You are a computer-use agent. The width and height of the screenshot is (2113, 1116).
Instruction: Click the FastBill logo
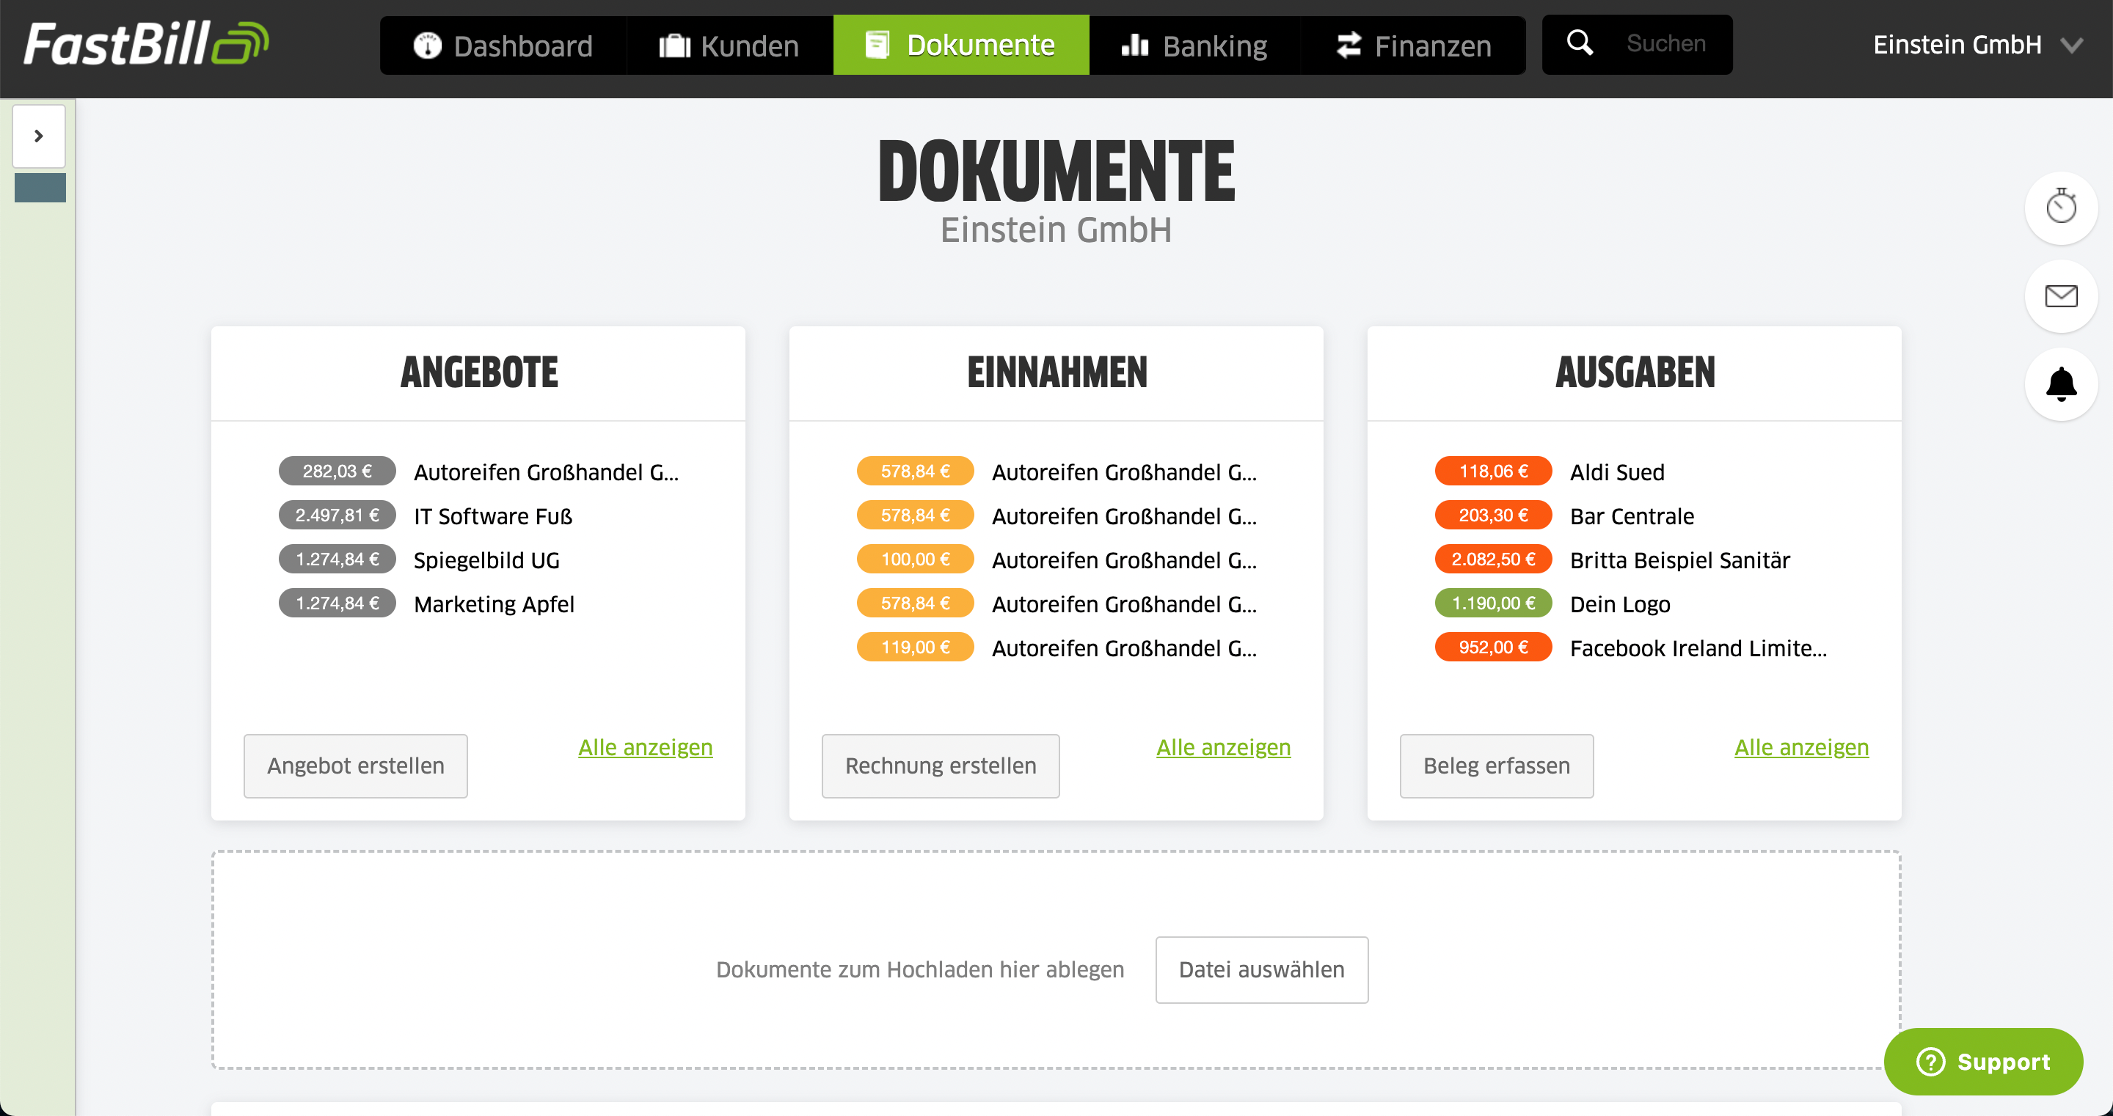[x=146, y=44]
